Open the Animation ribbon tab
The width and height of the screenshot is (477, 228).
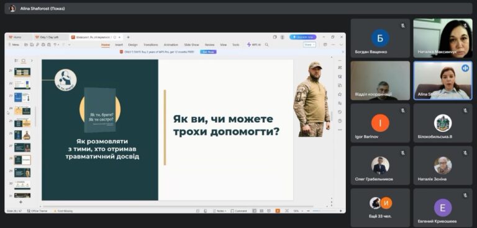tap(171, 45)
